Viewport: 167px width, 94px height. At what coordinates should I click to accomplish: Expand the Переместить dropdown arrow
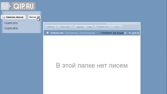pyautogui.click(x=110, y=27)
